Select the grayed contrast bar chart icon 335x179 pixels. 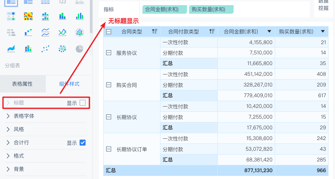[x=11, y=33]
